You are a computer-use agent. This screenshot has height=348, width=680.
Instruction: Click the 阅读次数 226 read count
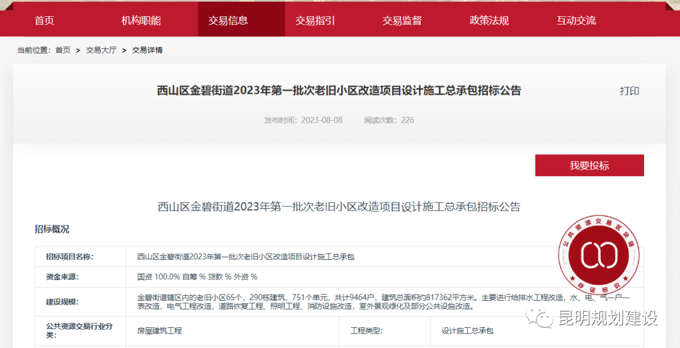click(388, 120)
